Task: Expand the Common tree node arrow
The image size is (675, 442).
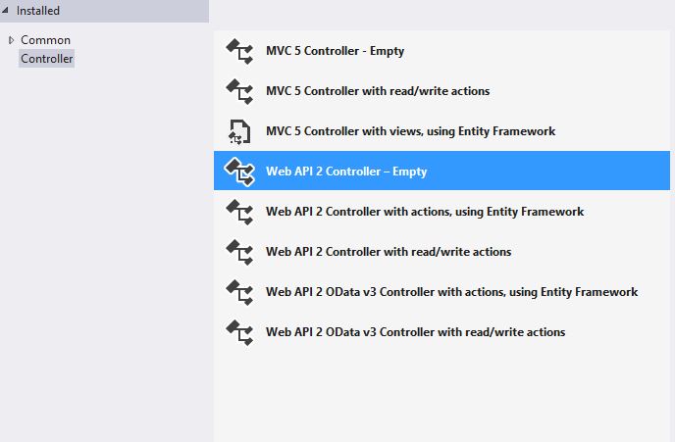Action: [x=11, y=40]
